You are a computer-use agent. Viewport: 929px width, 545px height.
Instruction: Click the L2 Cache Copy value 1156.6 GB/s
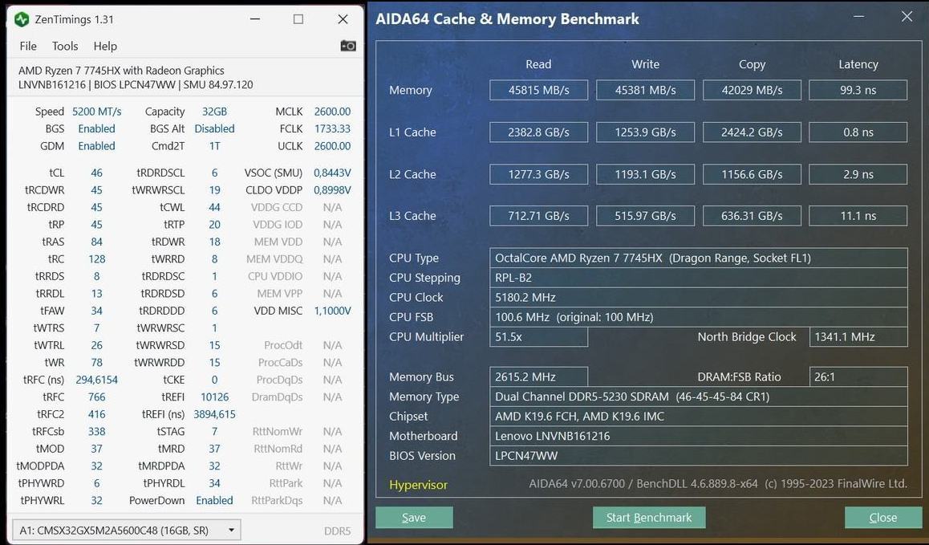[x=752, y=174]
